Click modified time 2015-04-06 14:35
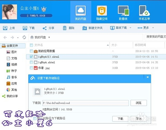 click(x=147, y=62)
